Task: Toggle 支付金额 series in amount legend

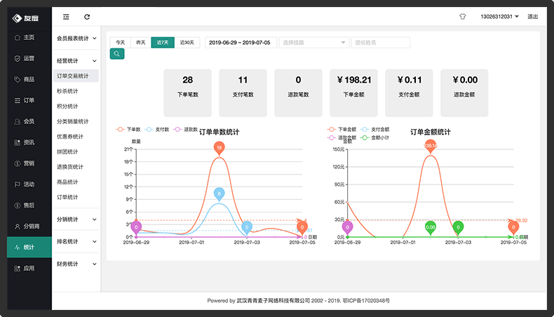Action: point(375,129)
